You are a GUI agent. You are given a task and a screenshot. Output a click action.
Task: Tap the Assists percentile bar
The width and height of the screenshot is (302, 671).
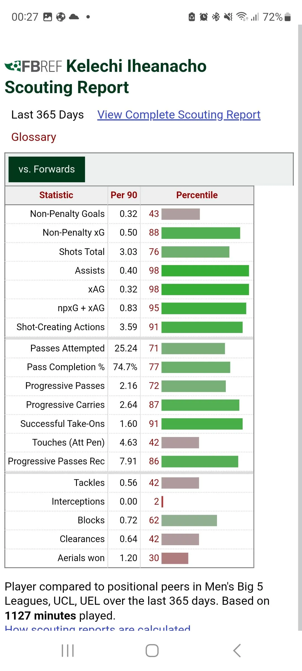[205, 271]
